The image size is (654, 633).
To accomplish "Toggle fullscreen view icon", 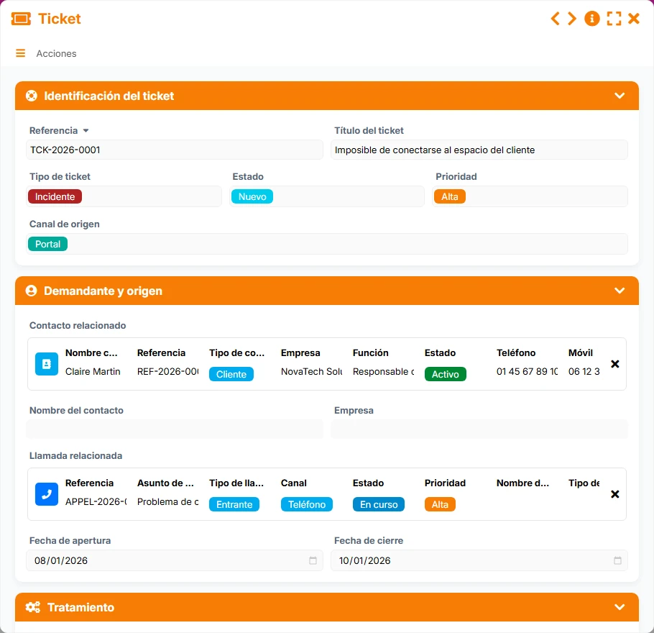I will click(614, 19).
